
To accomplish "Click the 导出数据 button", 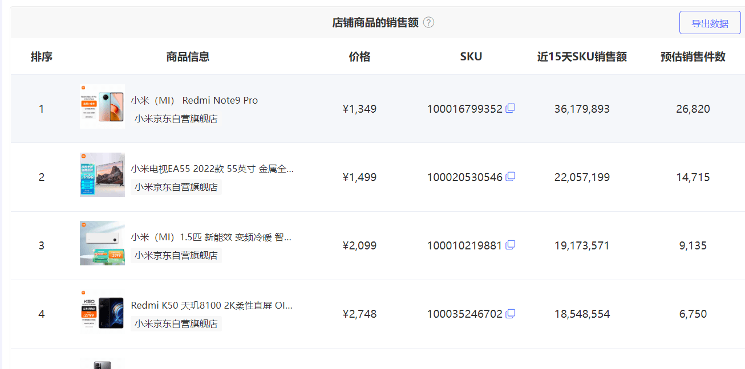I will click(x=710, y=23).
